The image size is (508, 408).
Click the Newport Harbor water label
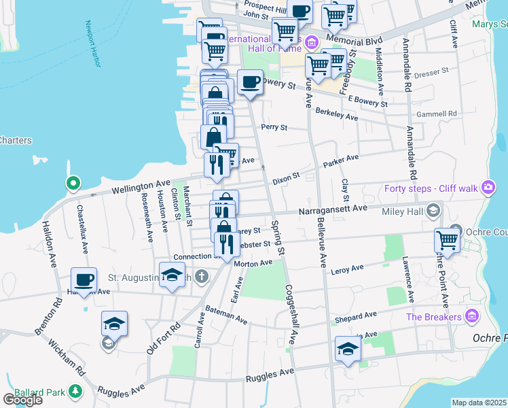(92, 44)
